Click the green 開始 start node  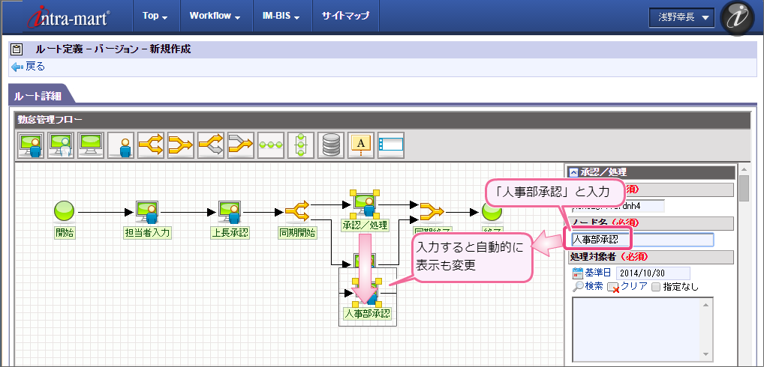(x=64, y=212)
